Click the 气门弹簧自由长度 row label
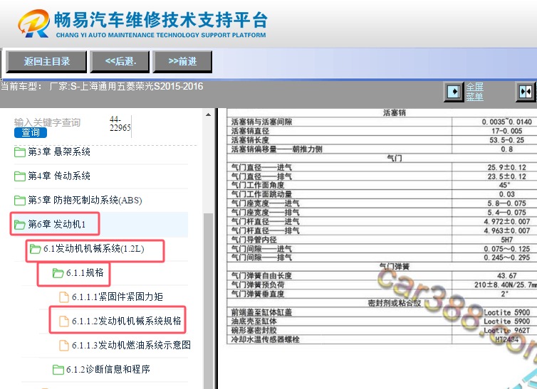 tap(261, 275)
